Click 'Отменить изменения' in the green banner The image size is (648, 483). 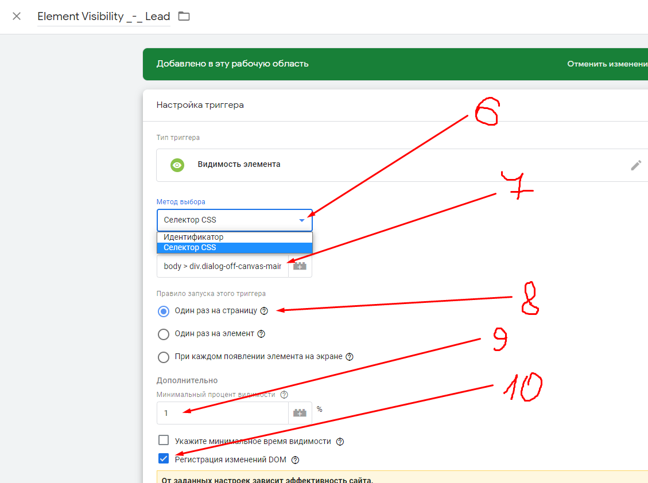pos(607,64)
